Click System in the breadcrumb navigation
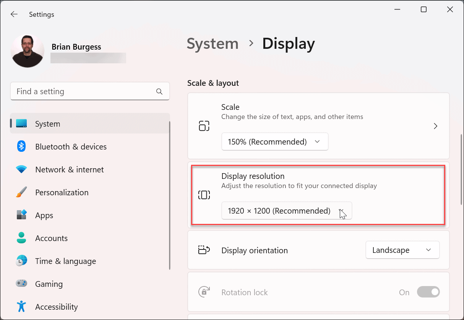 coord(213,43)
